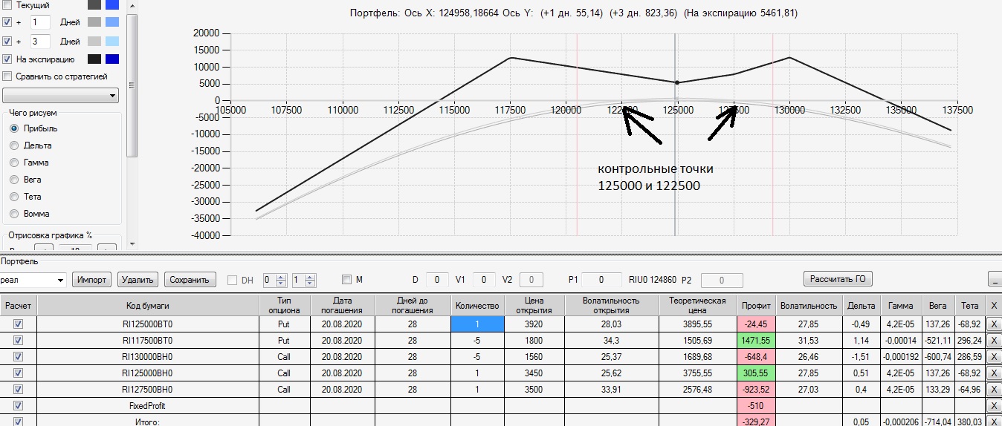
Task: Pick the light gray swatch of +3 Дней line
Action: pyautogui.click(x=94, y=41)
